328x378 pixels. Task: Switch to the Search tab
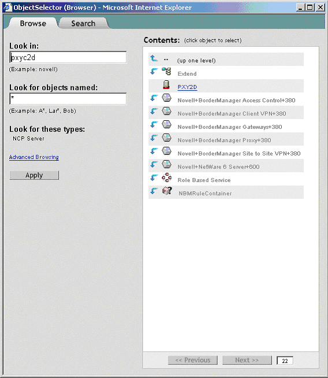83,23
